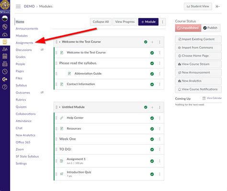The width and height of the screenshot is (227, 191).
Task: Click the collapse sidebar arrow icon beside Student View
Action: (218, 6)
